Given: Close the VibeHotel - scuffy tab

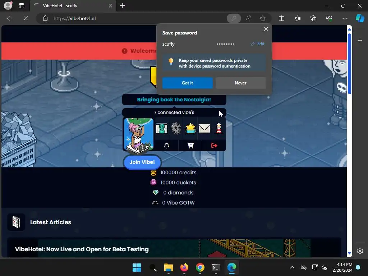Looking at the screenshot, I should point(110,6).
